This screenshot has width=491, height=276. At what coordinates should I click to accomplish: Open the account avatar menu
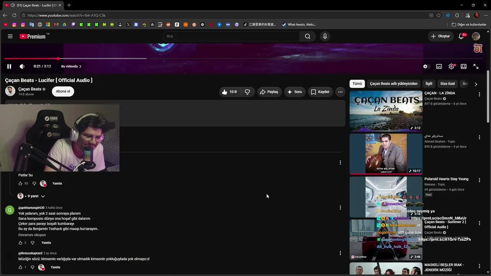[476, 36]
